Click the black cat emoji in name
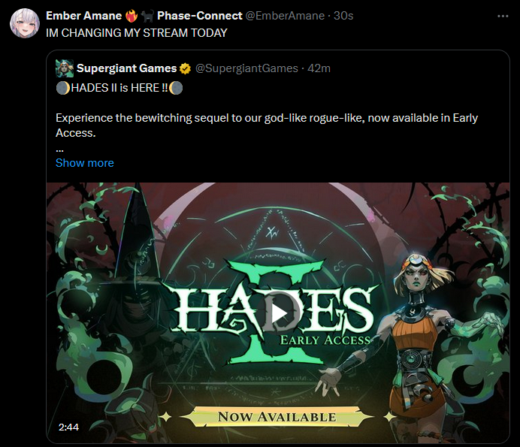Screen dimensions: 520x447 (x=147, y=16)
